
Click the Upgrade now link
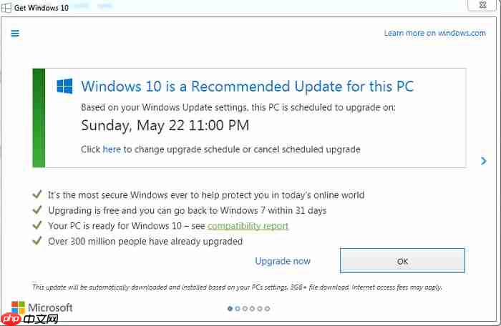[283, 261]
